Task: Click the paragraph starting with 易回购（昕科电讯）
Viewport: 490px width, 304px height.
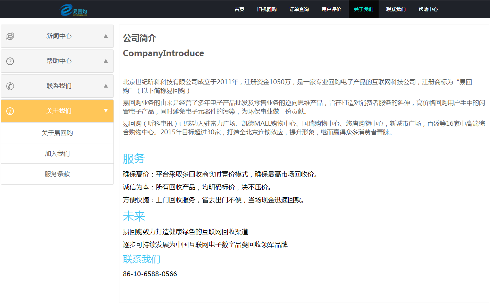Action: tap(304, 128)
